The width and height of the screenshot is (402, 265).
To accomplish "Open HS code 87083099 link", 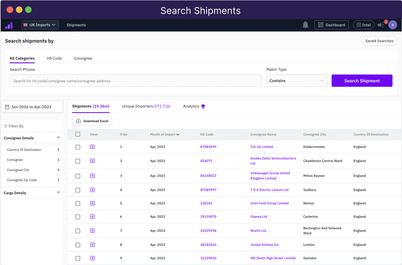I will 208,147.
